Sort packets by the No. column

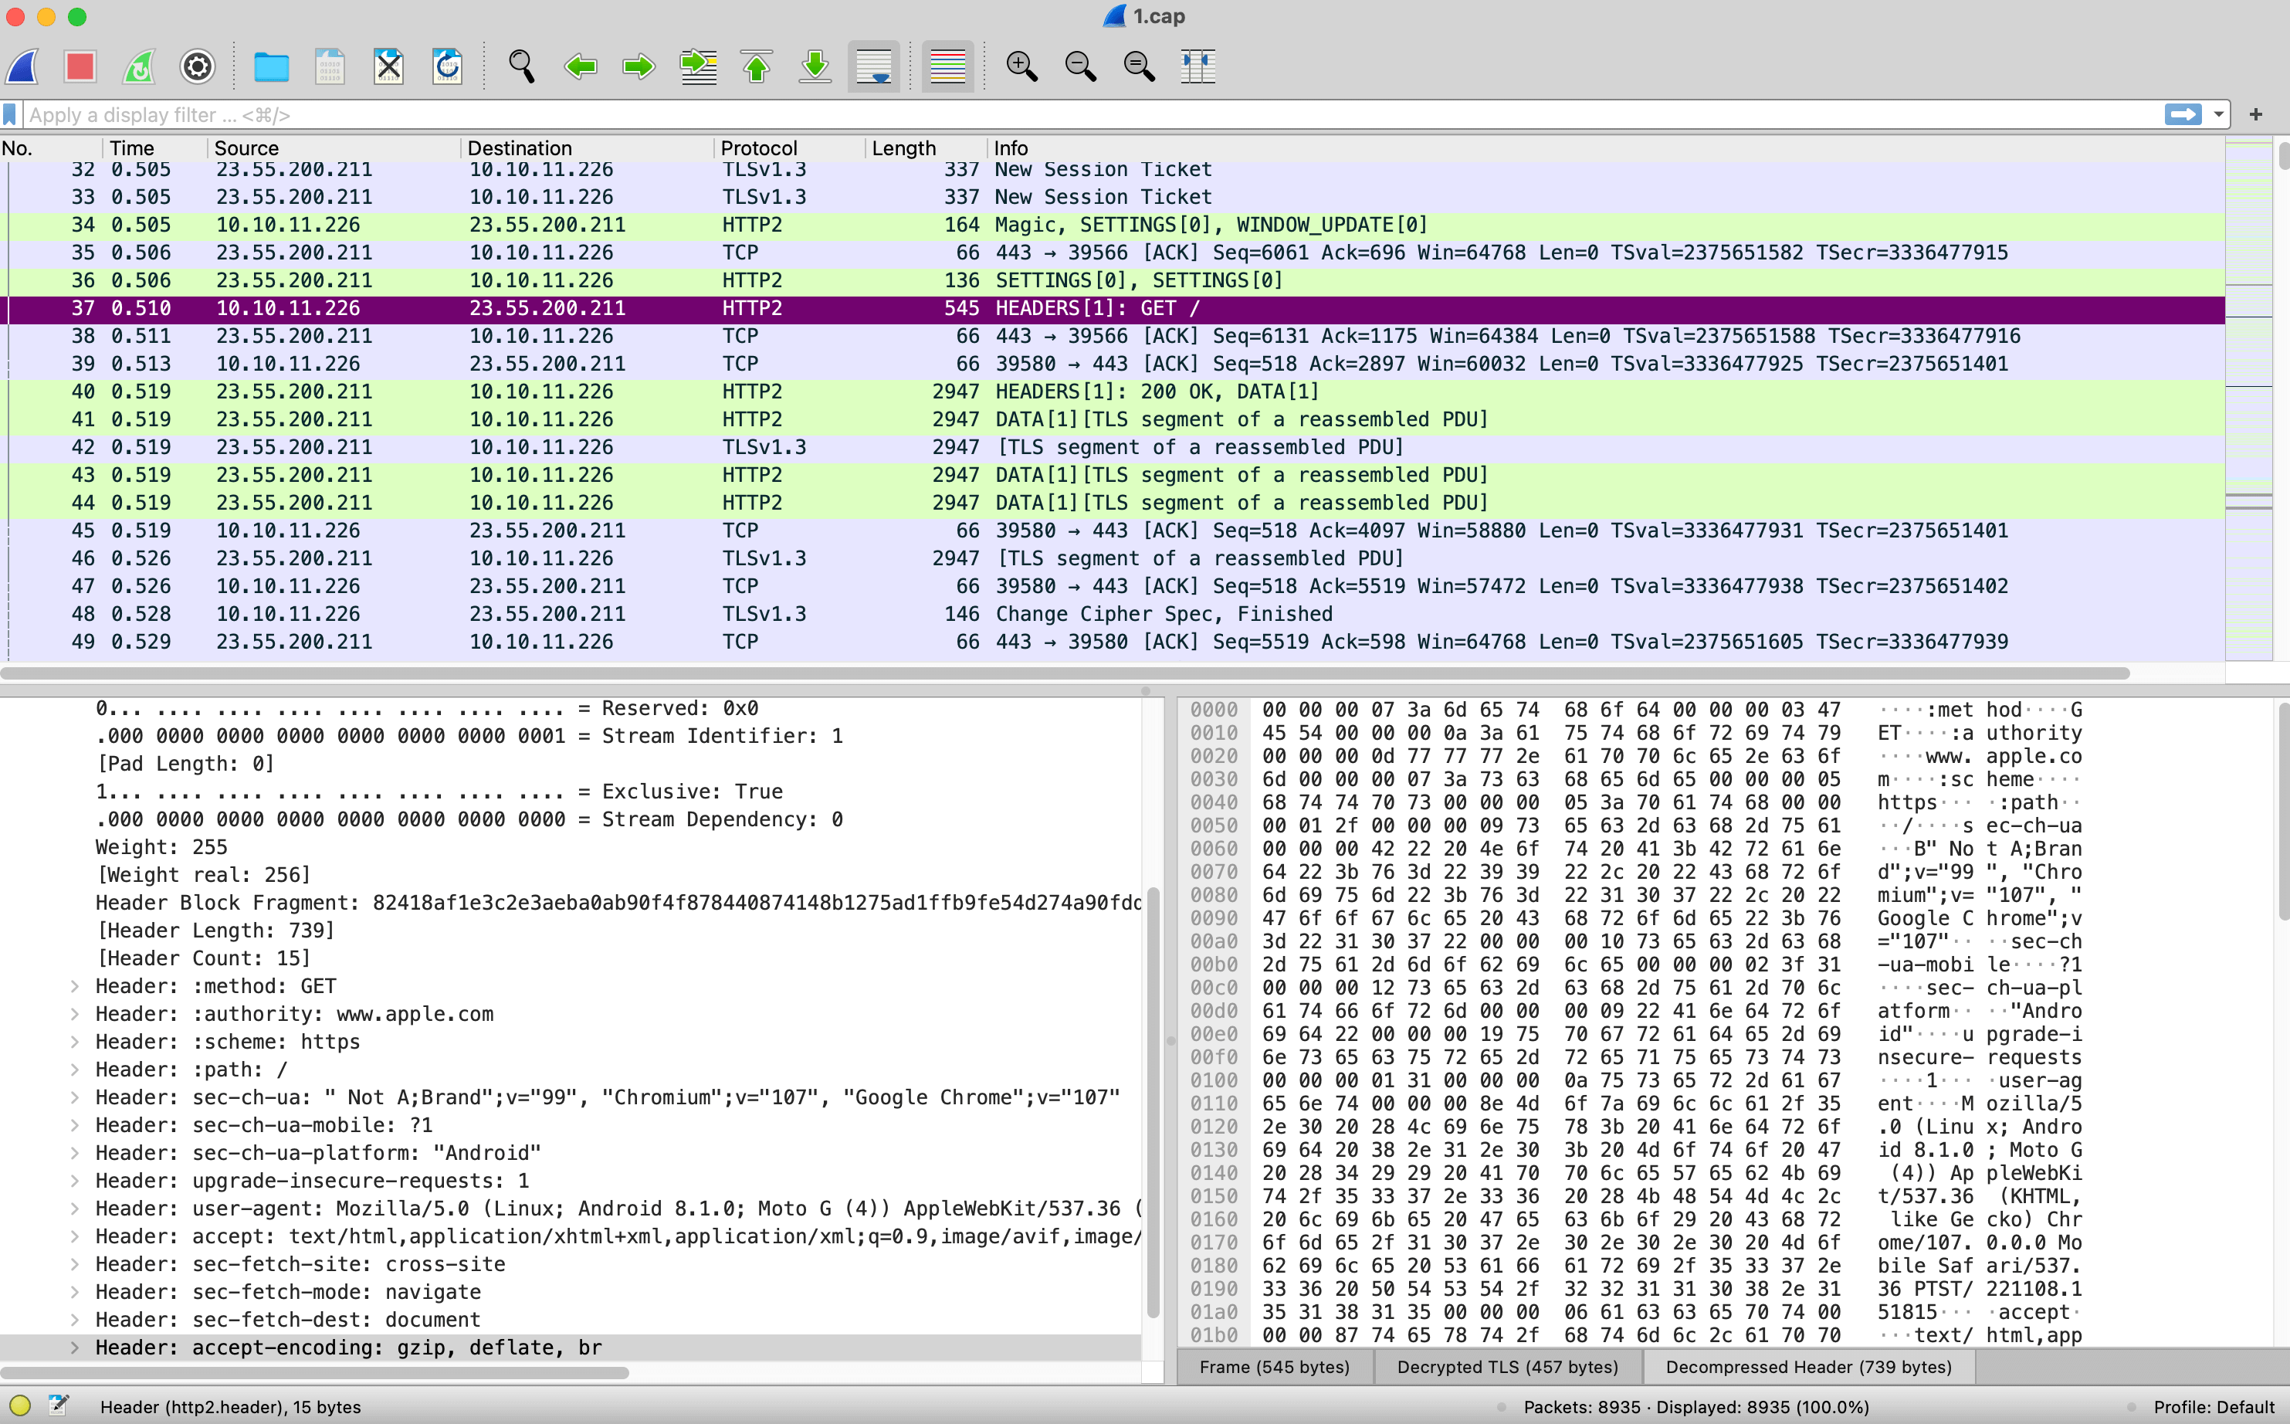click(51, 149)
